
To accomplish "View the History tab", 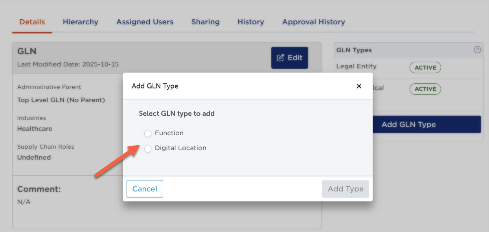I will tap(251, 22).
